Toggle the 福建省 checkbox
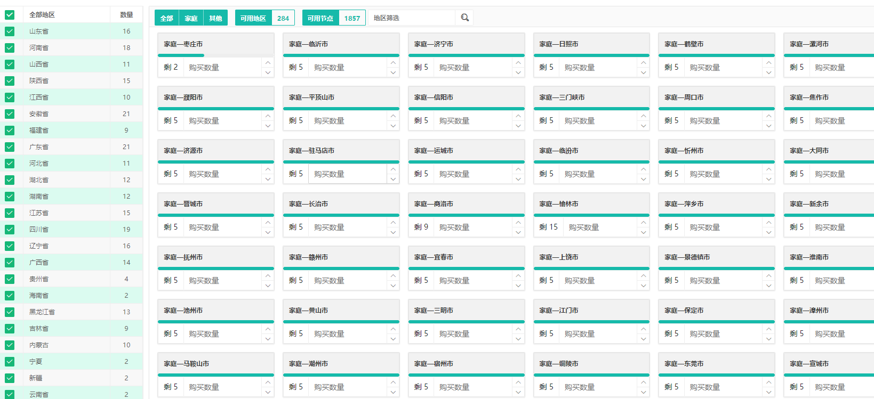The width and height of the screenshot is (874, 399). coord(10,131)
